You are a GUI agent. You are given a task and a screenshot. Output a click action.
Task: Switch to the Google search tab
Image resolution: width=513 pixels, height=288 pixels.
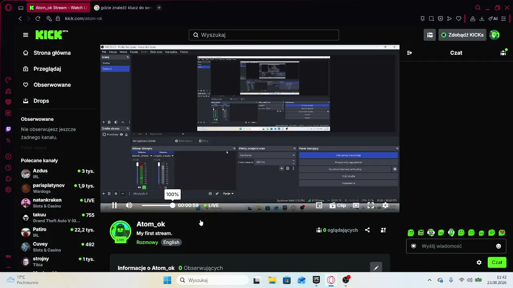[x=123, y=8]
